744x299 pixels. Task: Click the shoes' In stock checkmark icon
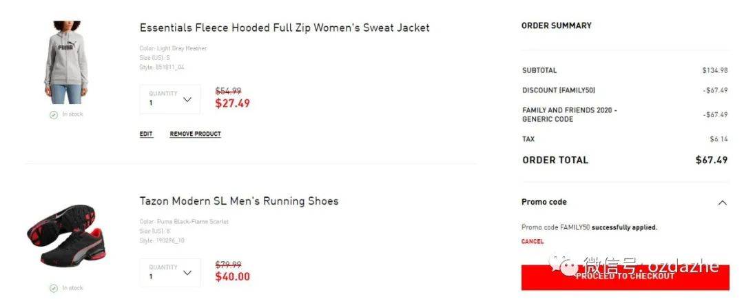click(x=54, y=288)
